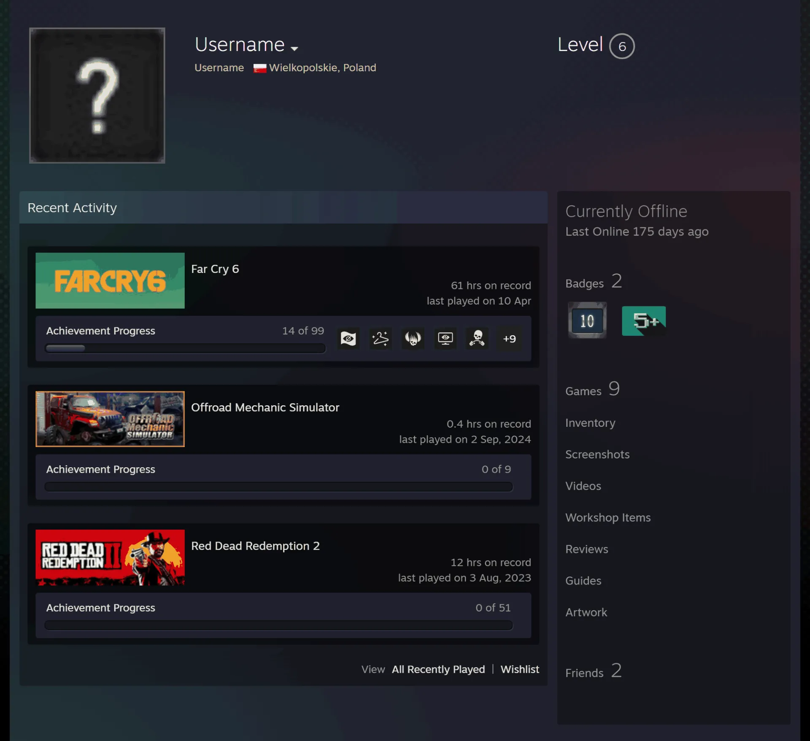
Task: Open the Far Cry 6 game banner
Action: [x=110, y=280]
